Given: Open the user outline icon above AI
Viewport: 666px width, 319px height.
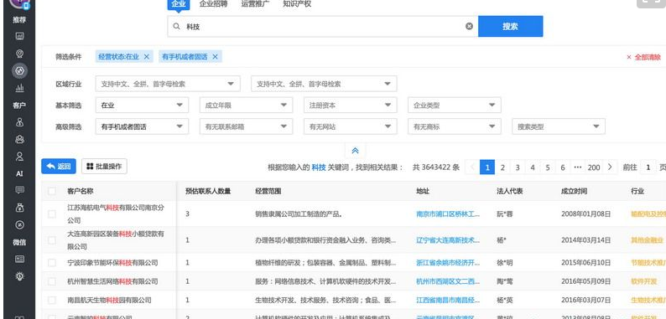Looking at the screenshot, I should tap(19, 157).
